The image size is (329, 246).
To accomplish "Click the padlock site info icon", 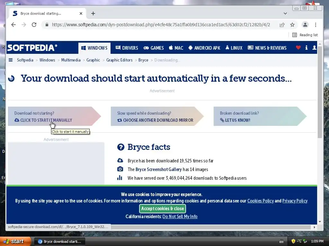I will pyautogui.click(x=47, y=25).
